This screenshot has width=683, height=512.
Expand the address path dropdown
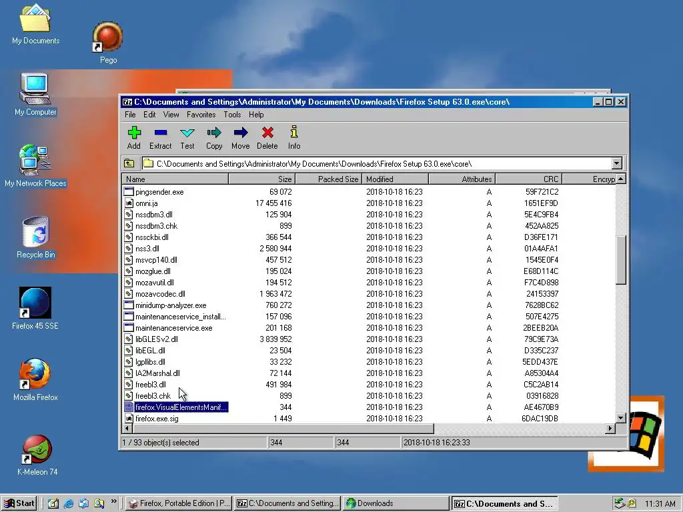[x=616, y=164]
